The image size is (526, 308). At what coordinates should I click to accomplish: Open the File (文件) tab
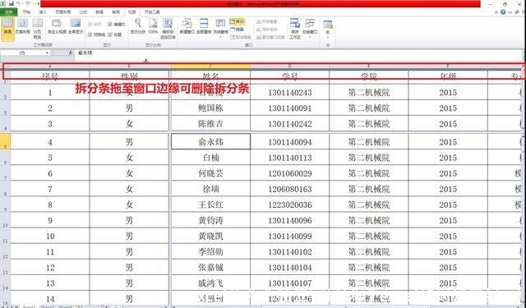(x=8, y=12)
